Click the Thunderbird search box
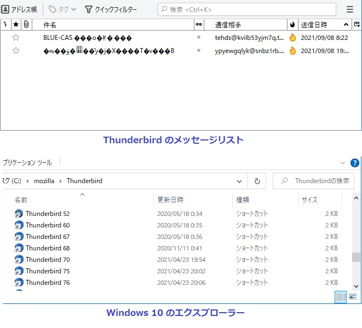The height and width of the screenshot is (328, 362). 246,9
